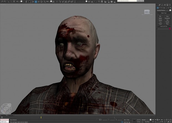The width and height of the screenshot is (172, 123).
Task: Toggle the Auto Key button
Action: (x=139, y=120)
